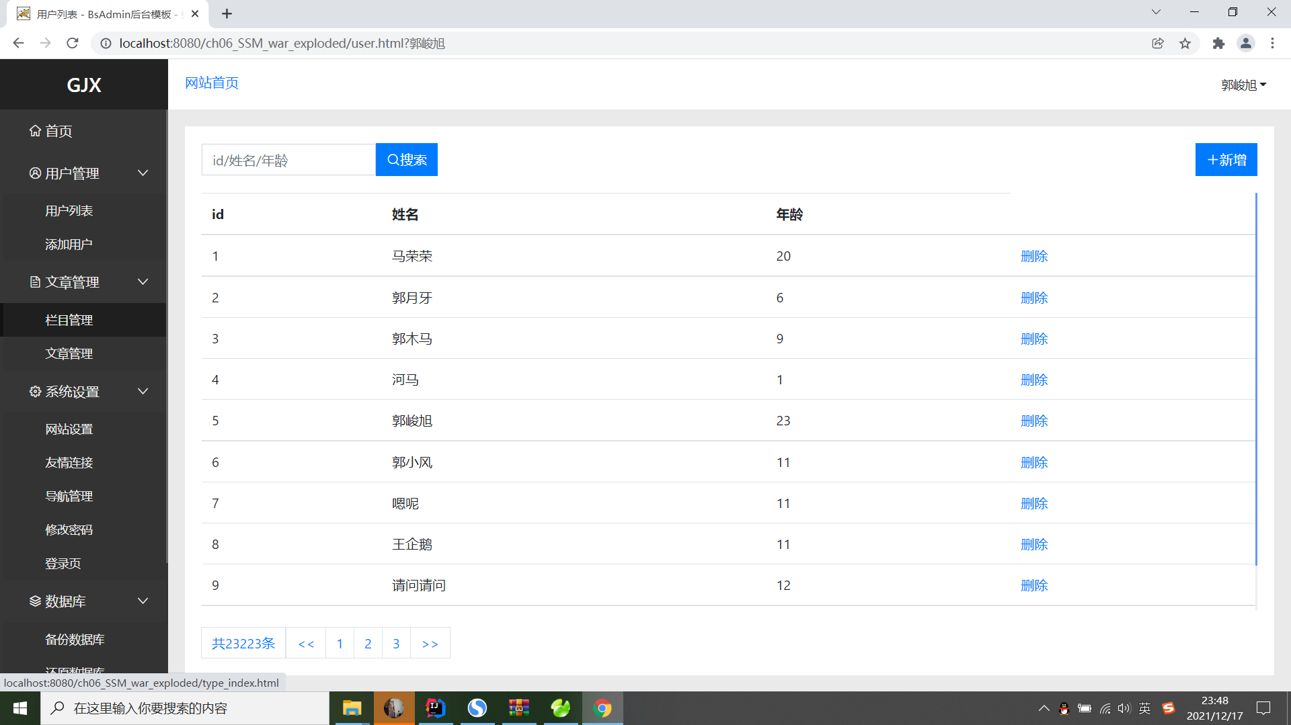Collapse the 文章管理 submenu chevron
This screenshot has height=725, width=1291.
[x=143, y=282]
